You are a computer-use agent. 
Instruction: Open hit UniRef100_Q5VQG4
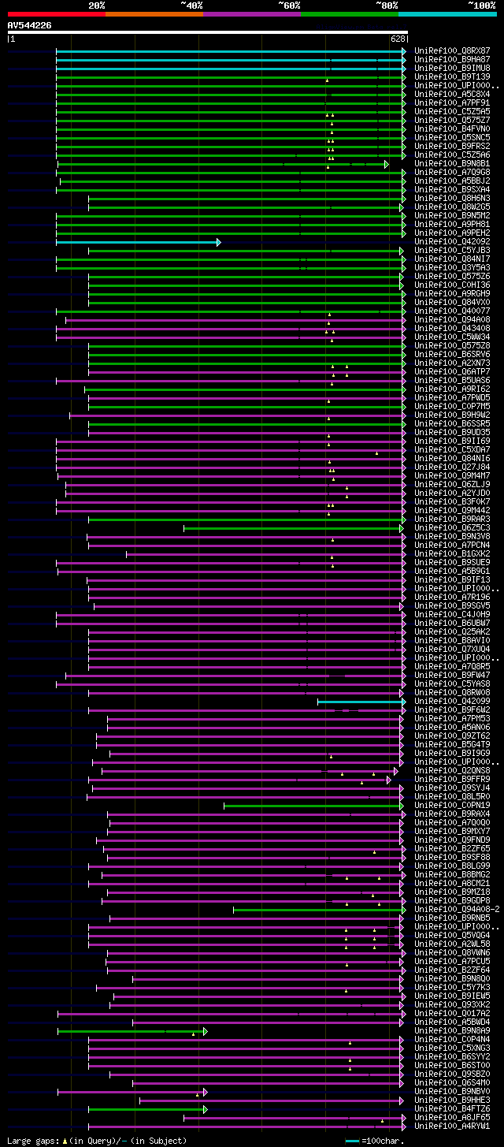(452, 936)
